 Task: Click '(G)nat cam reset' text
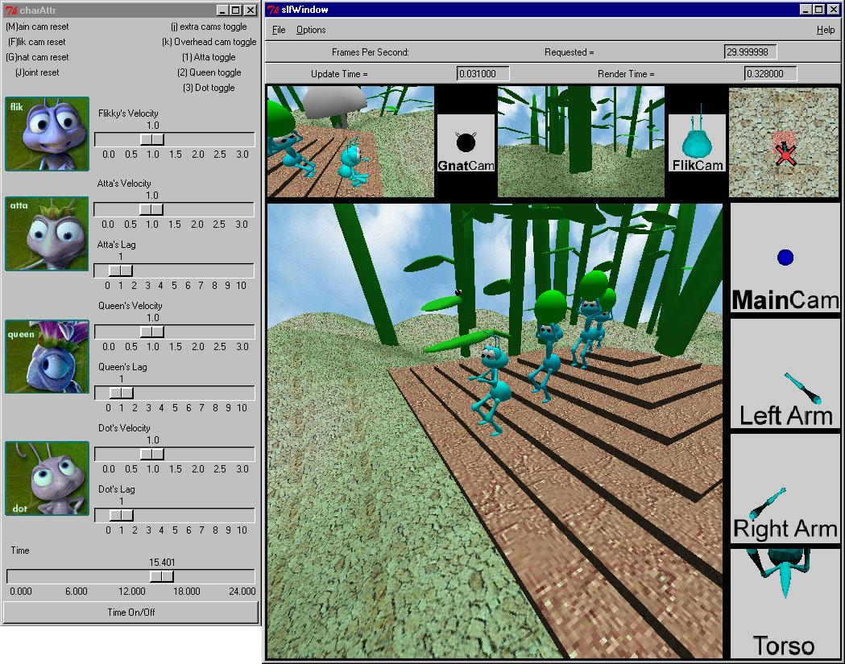[x=37, y=57]
